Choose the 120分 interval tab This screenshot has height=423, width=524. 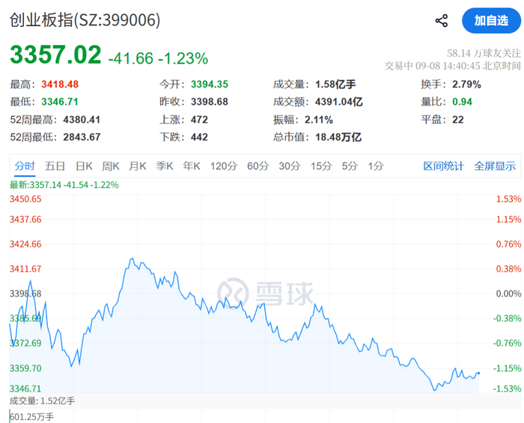pos(224,165)
